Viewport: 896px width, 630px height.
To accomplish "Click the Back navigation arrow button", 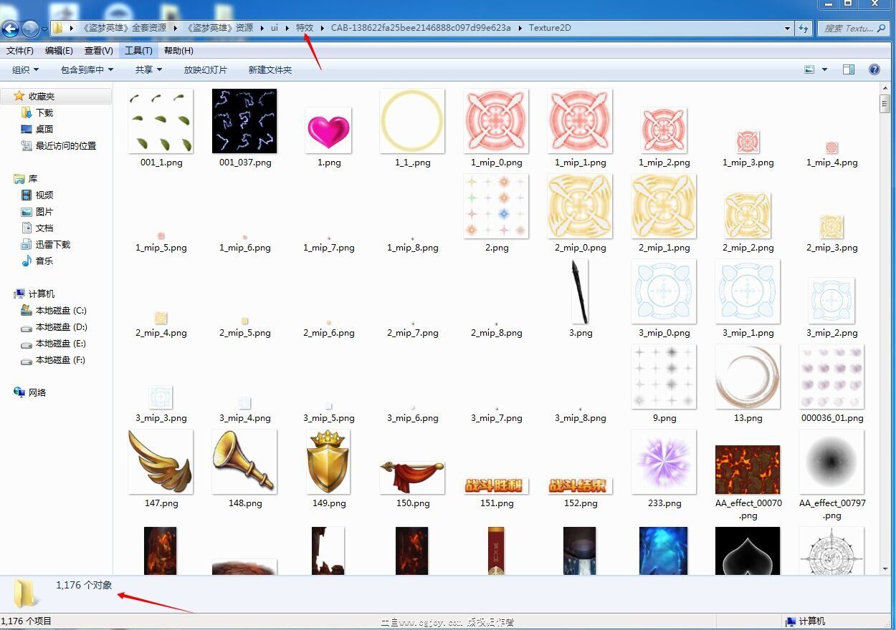I will [10, 29].
